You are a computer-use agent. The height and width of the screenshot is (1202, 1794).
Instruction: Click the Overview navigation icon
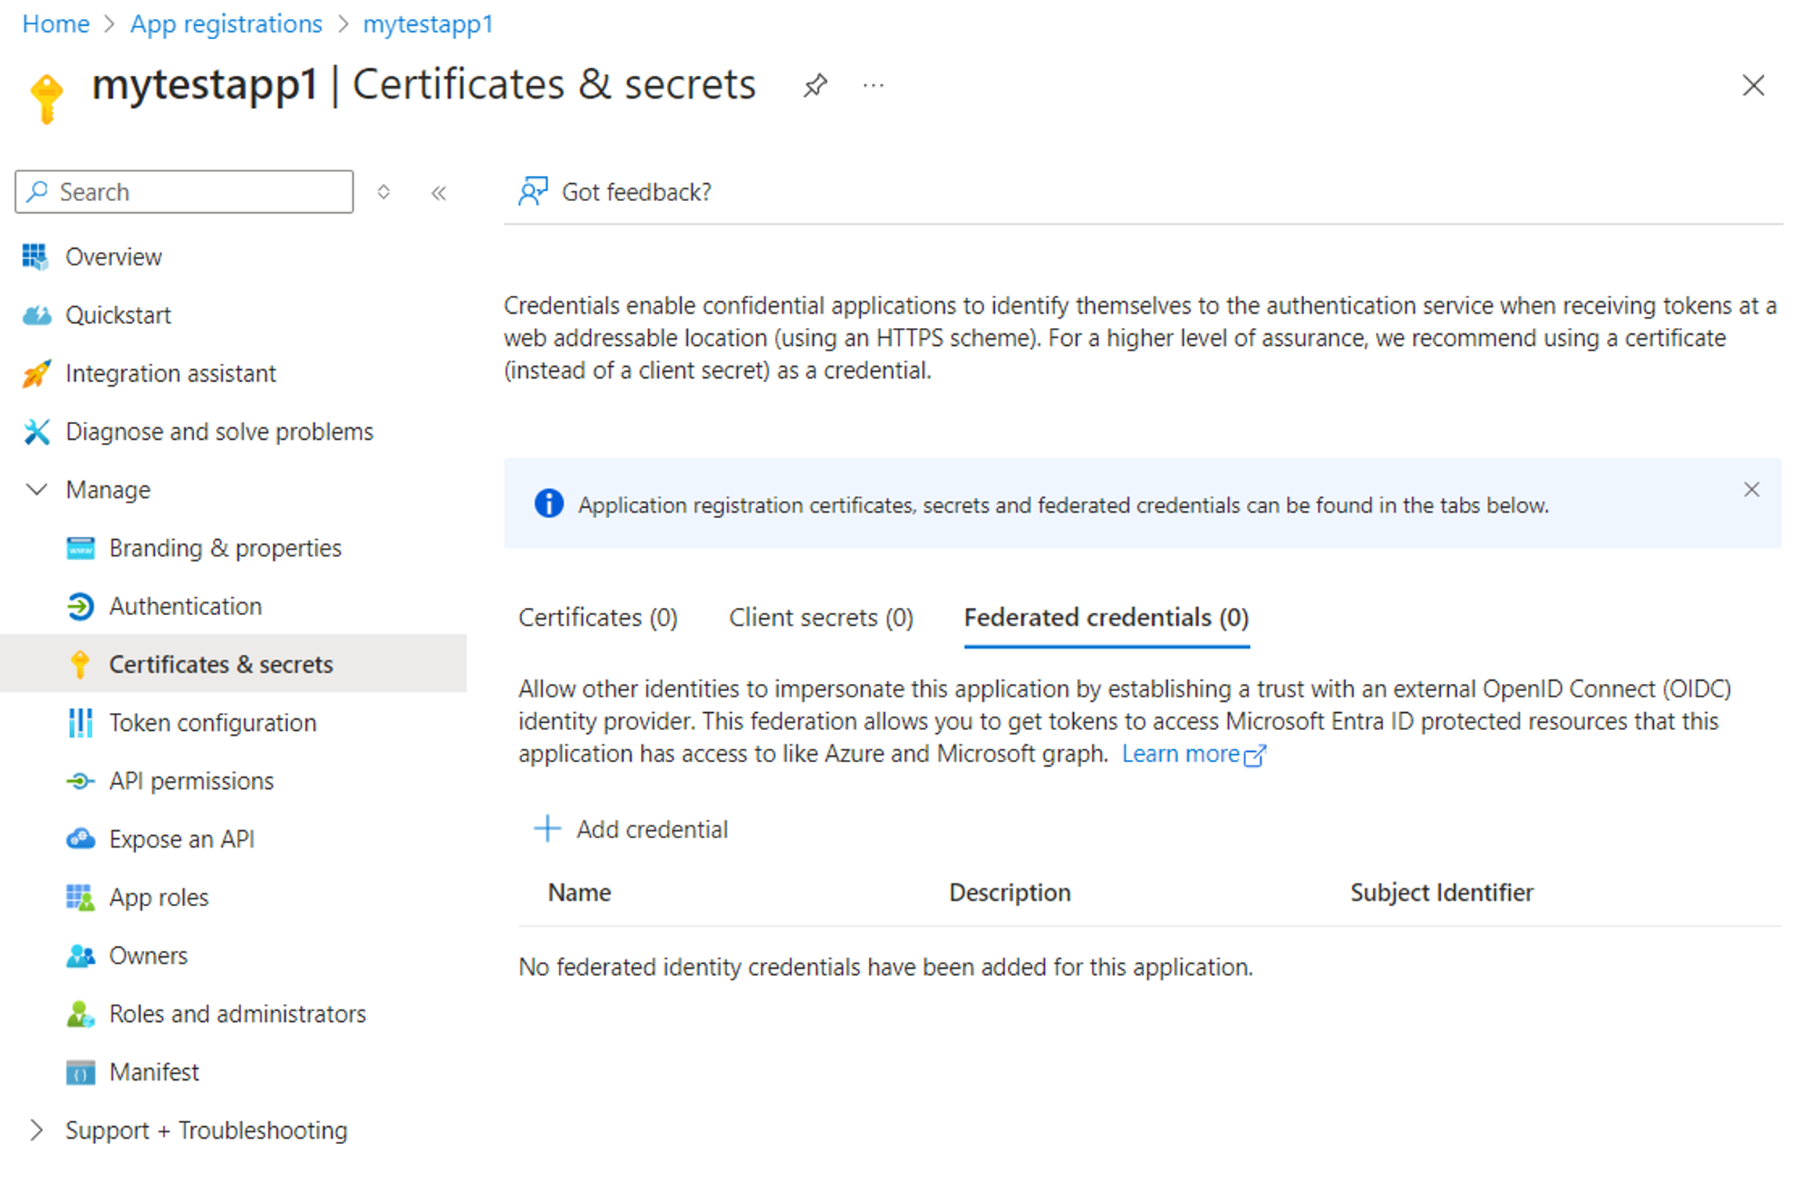tap(36, 256)
